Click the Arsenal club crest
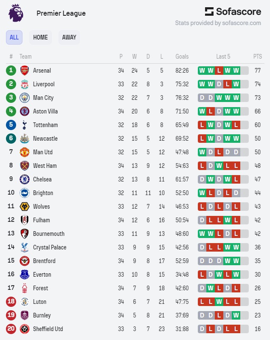 [25, 71]
